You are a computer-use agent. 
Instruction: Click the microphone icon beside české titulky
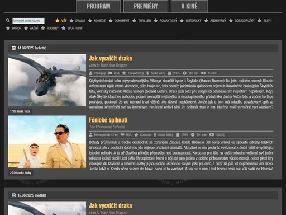pos(155,135)
